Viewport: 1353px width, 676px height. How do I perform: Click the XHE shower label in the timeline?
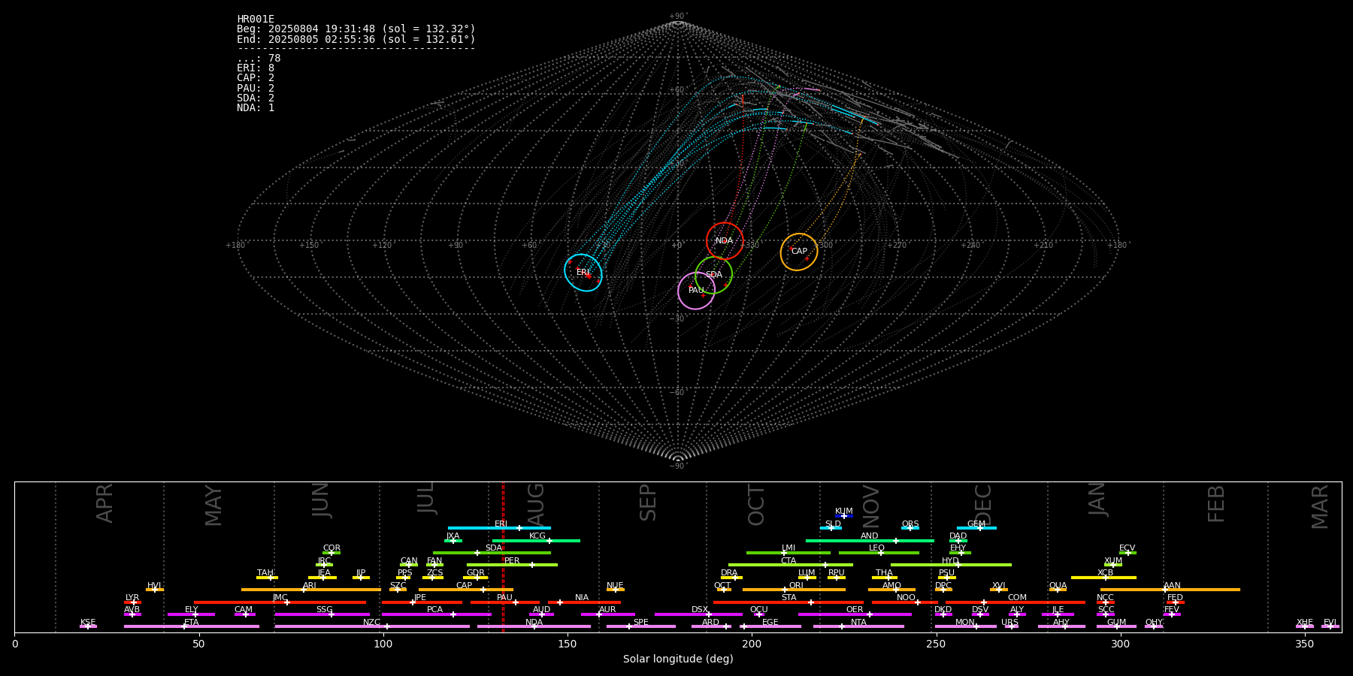(1305, 623)
